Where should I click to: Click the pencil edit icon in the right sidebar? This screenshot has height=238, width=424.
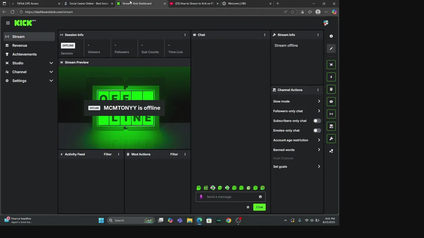coord(331,49)
